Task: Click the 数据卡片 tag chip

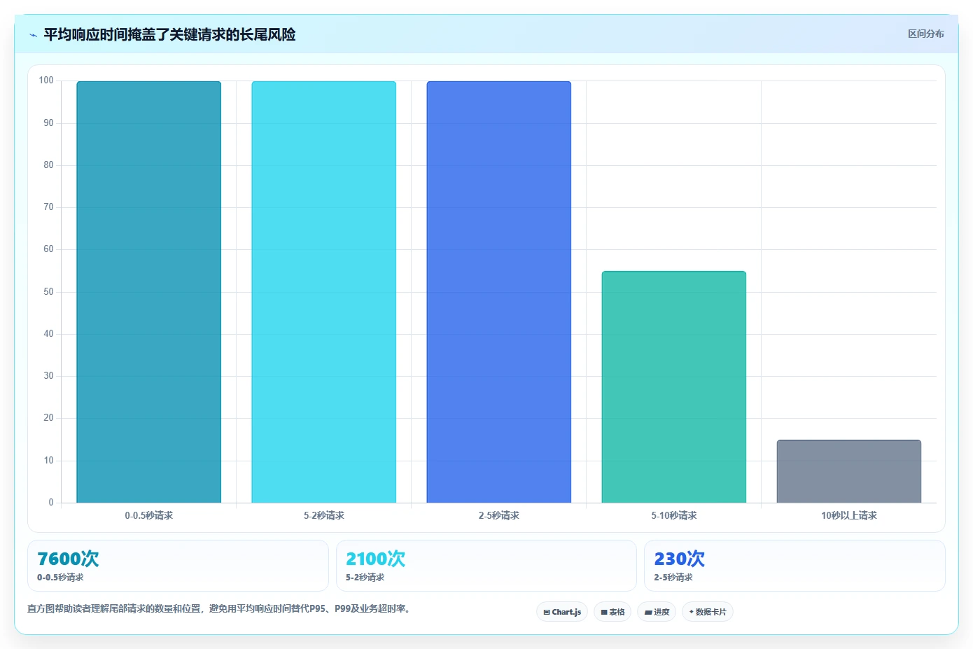Action: (x=708, y=612)
